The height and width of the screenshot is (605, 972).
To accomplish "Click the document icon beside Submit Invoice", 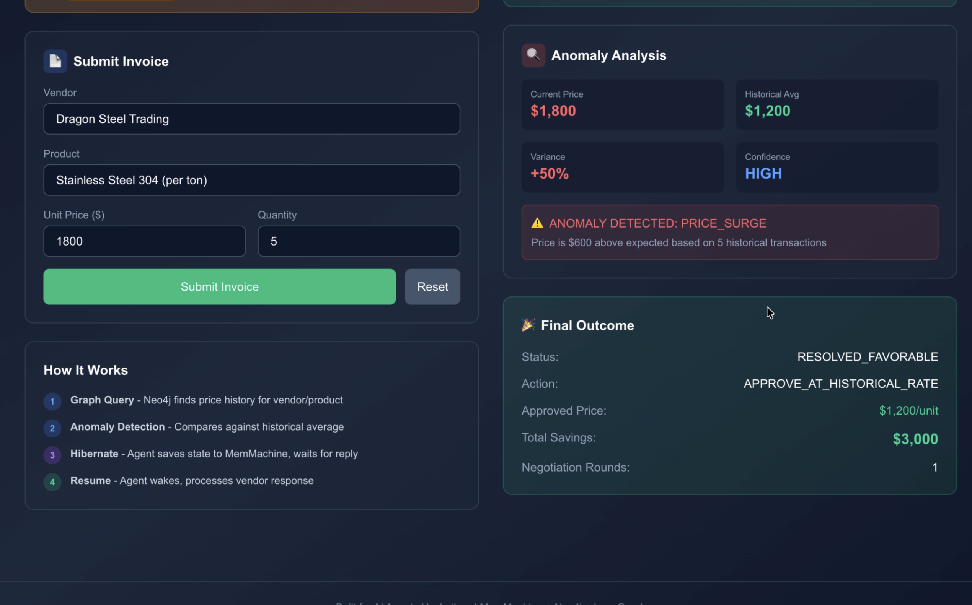I will coord(55,61).
